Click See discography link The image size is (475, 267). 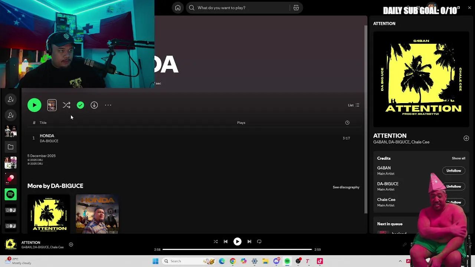click(346, 187)
